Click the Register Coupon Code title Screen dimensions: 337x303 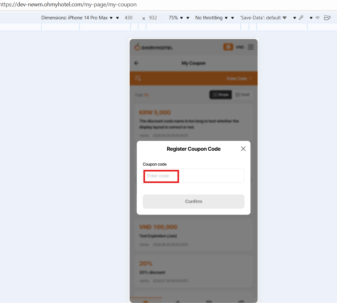[193, 149]
